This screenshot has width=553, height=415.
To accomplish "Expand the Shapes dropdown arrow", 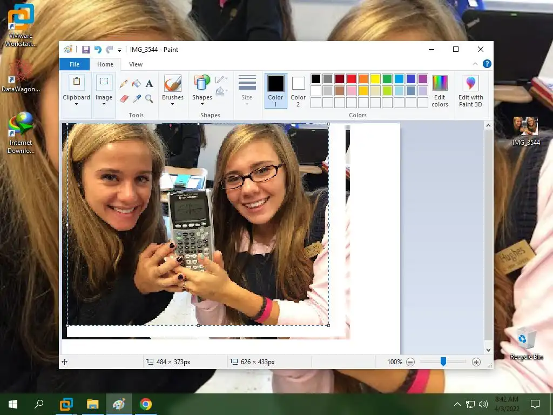I will [x=202, y=104].
